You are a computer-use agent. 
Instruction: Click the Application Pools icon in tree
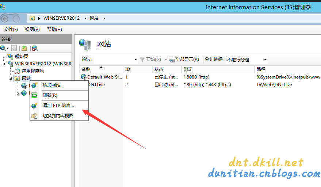tap(17, 71)
